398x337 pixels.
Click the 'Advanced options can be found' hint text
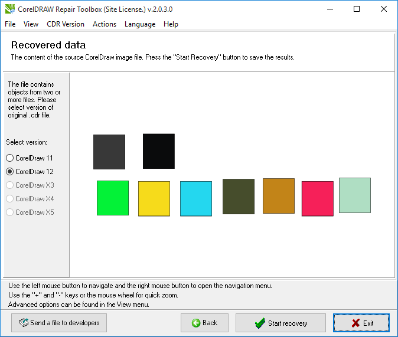click(x=79, y=305)
